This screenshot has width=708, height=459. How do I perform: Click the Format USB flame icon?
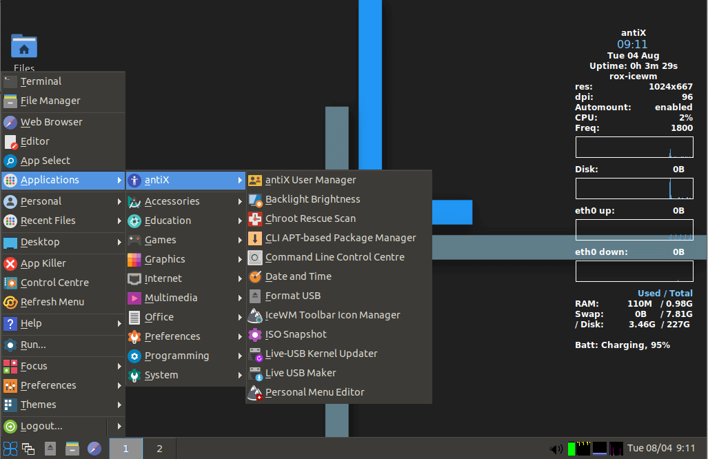tap(254, 296)
